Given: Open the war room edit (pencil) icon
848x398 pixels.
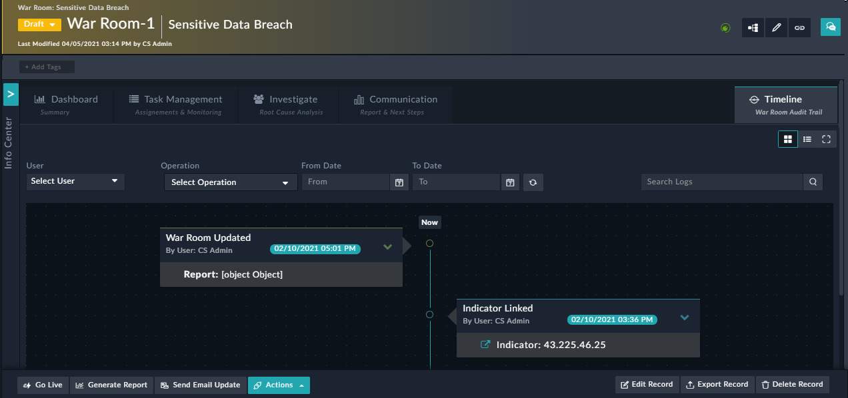Looking at the screenshot, I should (776, 27).
